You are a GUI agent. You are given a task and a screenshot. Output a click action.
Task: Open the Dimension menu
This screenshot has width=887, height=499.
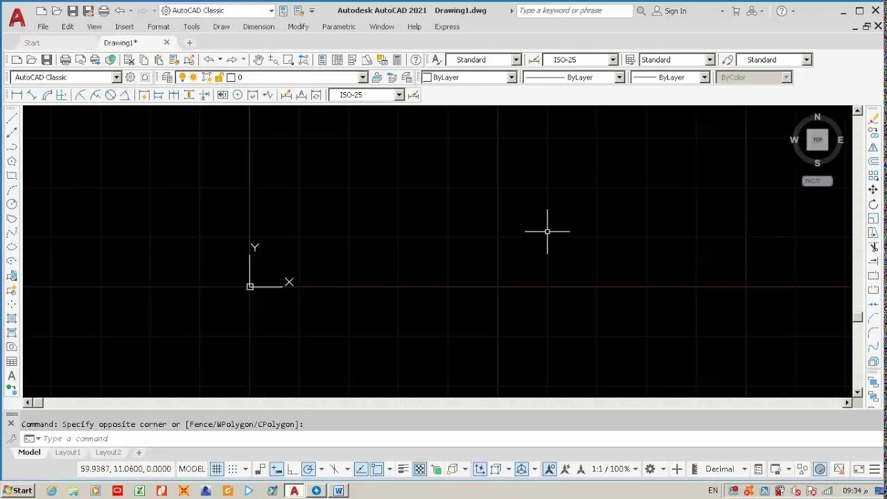tap(258, 26)
